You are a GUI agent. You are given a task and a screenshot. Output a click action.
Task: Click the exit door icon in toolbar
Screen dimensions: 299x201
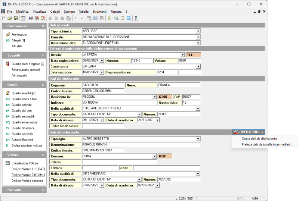pyautogui.click(x=136, y=18)
